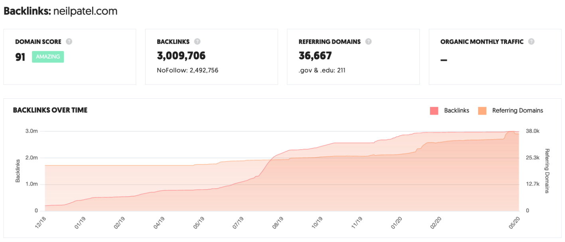Click the 3.0m label on the left axis
This screenshot has width=565, height=242.
pos(32,131)
